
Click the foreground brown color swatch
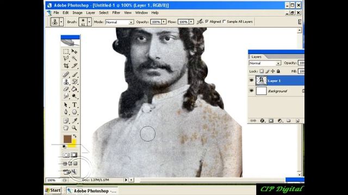[x=67, y=139]
